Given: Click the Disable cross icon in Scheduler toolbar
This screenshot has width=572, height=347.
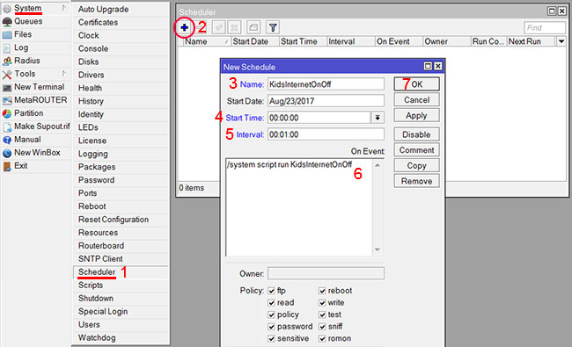Looking at the screenshot, I should click(234, 27).
